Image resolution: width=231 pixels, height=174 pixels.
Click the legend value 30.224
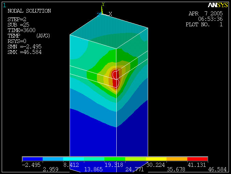click(156, 165)
